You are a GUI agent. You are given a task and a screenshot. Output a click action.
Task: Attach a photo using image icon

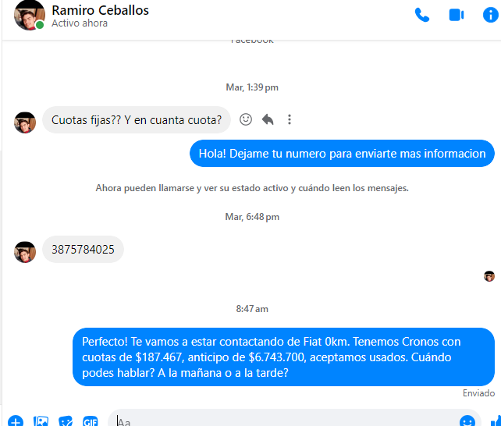41,421
